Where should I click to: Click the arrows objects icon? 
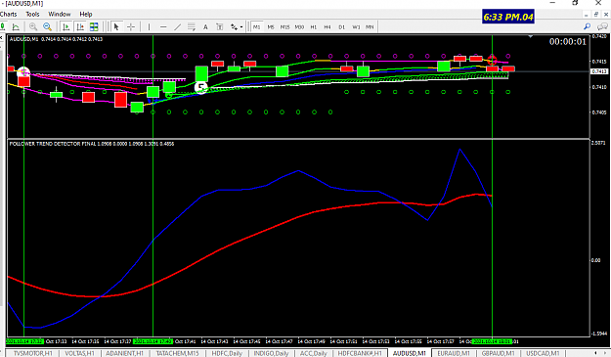pos(234,26)
